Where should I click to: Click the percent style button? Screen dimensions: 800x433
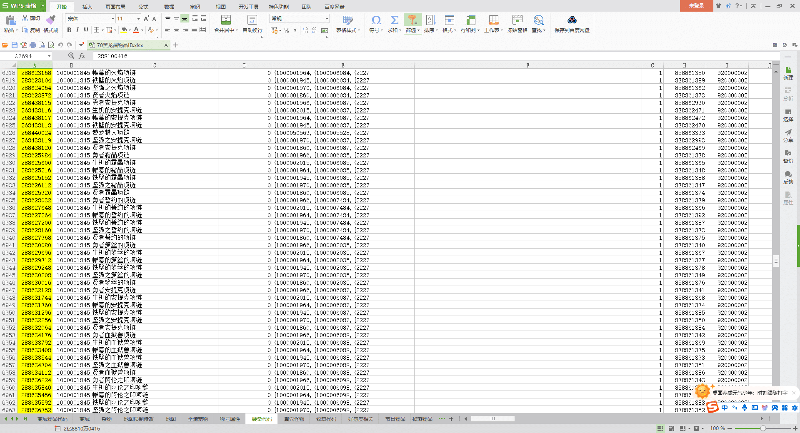[x=287, y=30]
